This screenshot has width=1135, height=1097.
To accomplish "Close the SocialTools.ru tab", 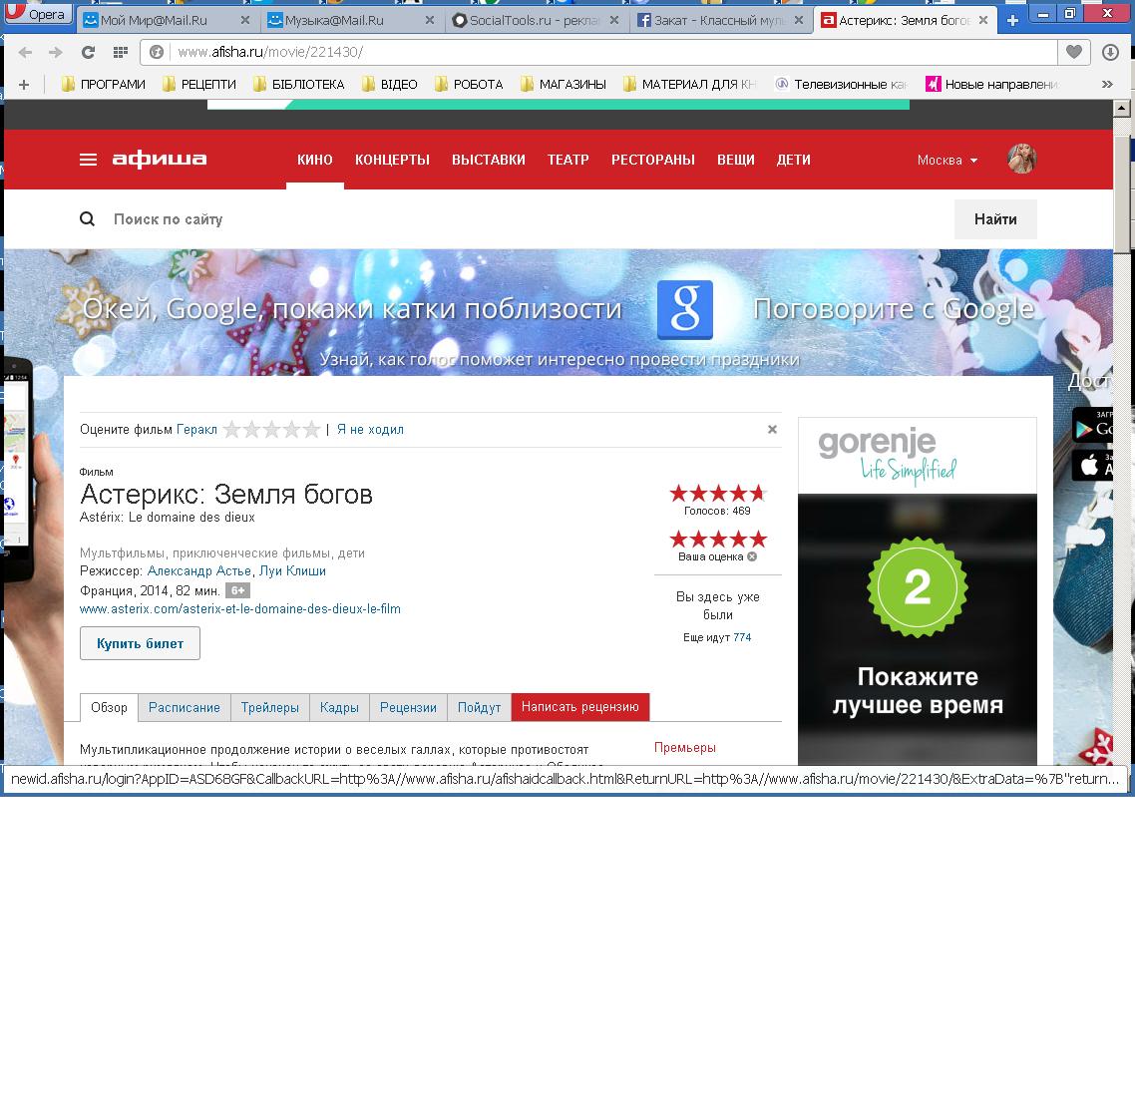I will [613, 20].
